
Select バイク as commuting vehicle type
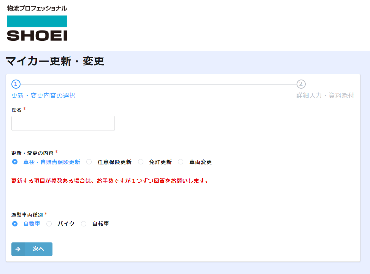tap(49, 224)
